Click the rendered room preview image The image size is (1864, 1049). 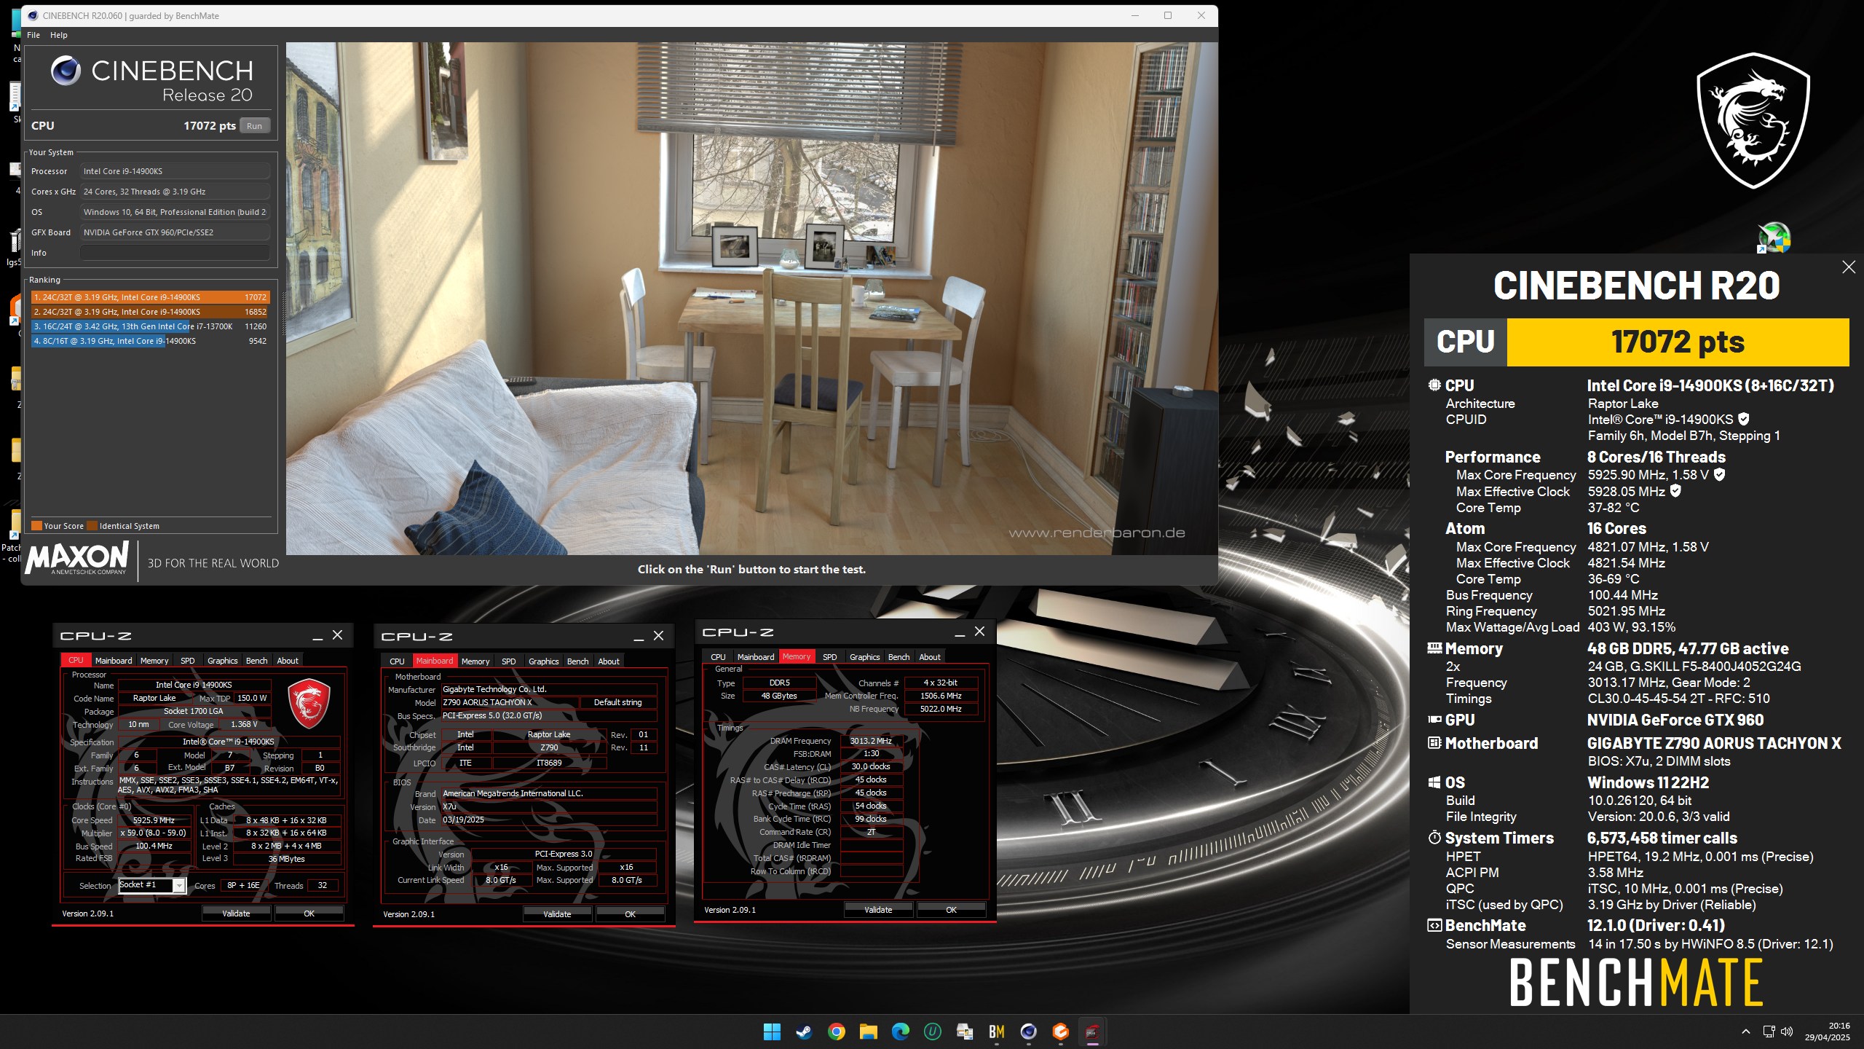(x=751, y=299)
